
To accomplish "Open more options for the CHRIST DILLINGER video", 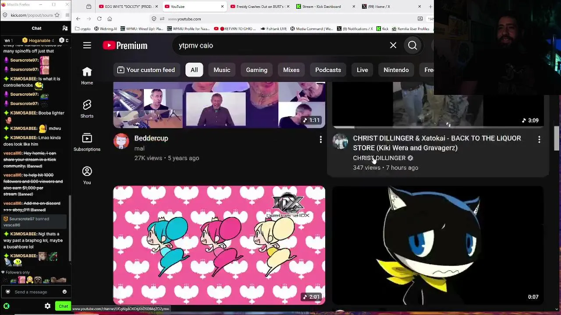I will (x=539, y=140).
